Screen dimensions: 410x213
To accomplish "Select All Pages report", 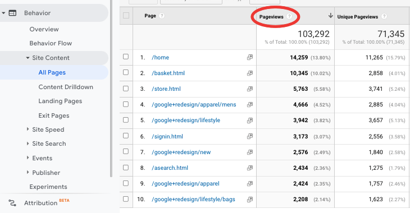I will tap(52, 72).
